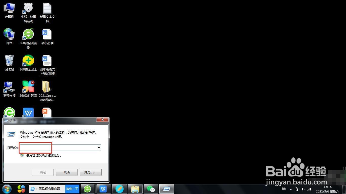This screenshot has height=194, width=346.
Task: Open the 小熊一键重装系统 shortcut
Action: point(28,13)
